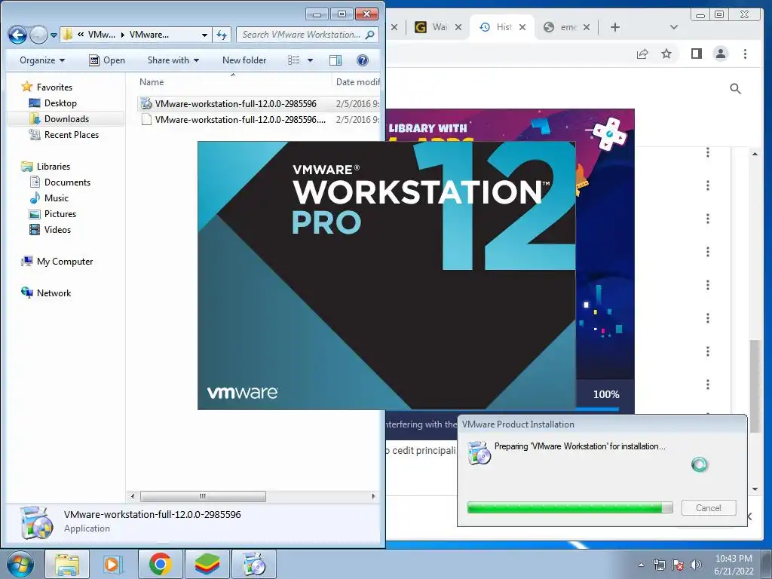Open VMware installer taskbar icon

pyautogui.click(x=254, y=564)
